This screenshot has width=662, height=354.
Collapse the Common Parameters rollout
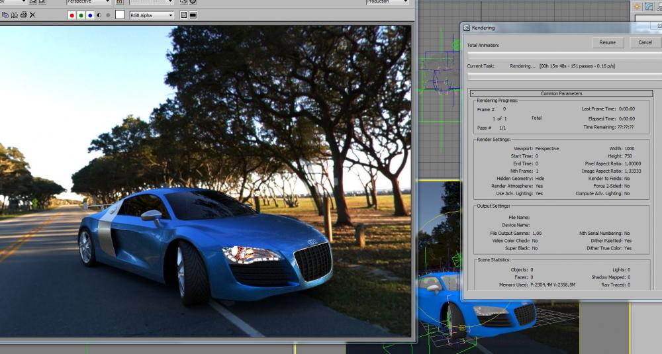pos(561,93)
